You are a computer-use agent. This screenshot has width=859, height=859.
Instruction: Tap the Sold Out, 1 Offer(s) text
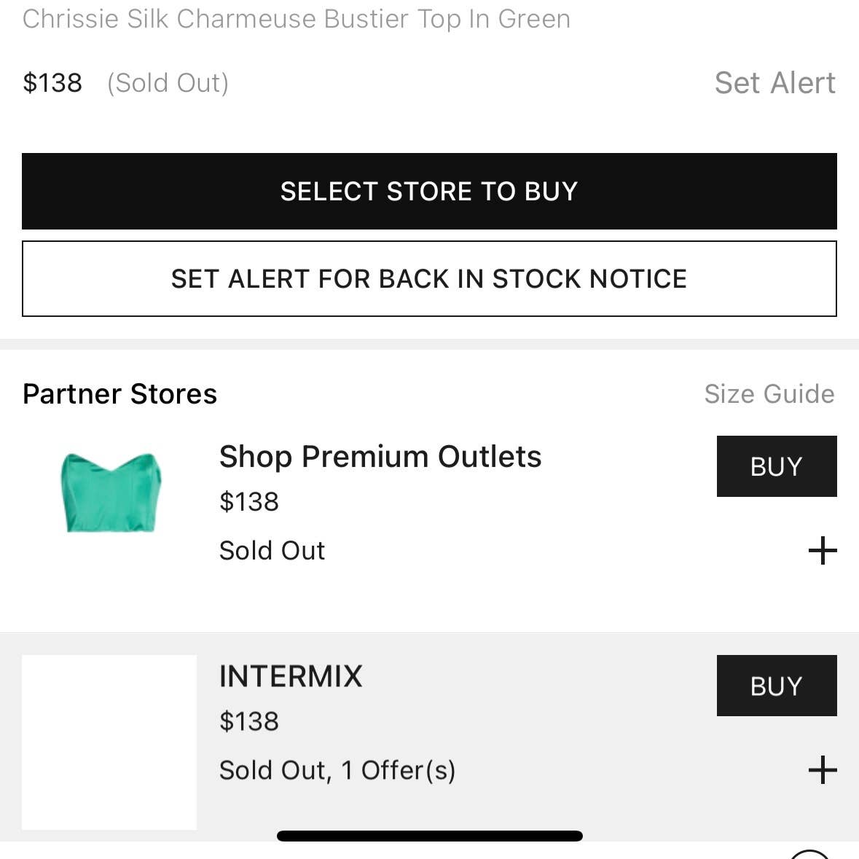coord(337,770)
